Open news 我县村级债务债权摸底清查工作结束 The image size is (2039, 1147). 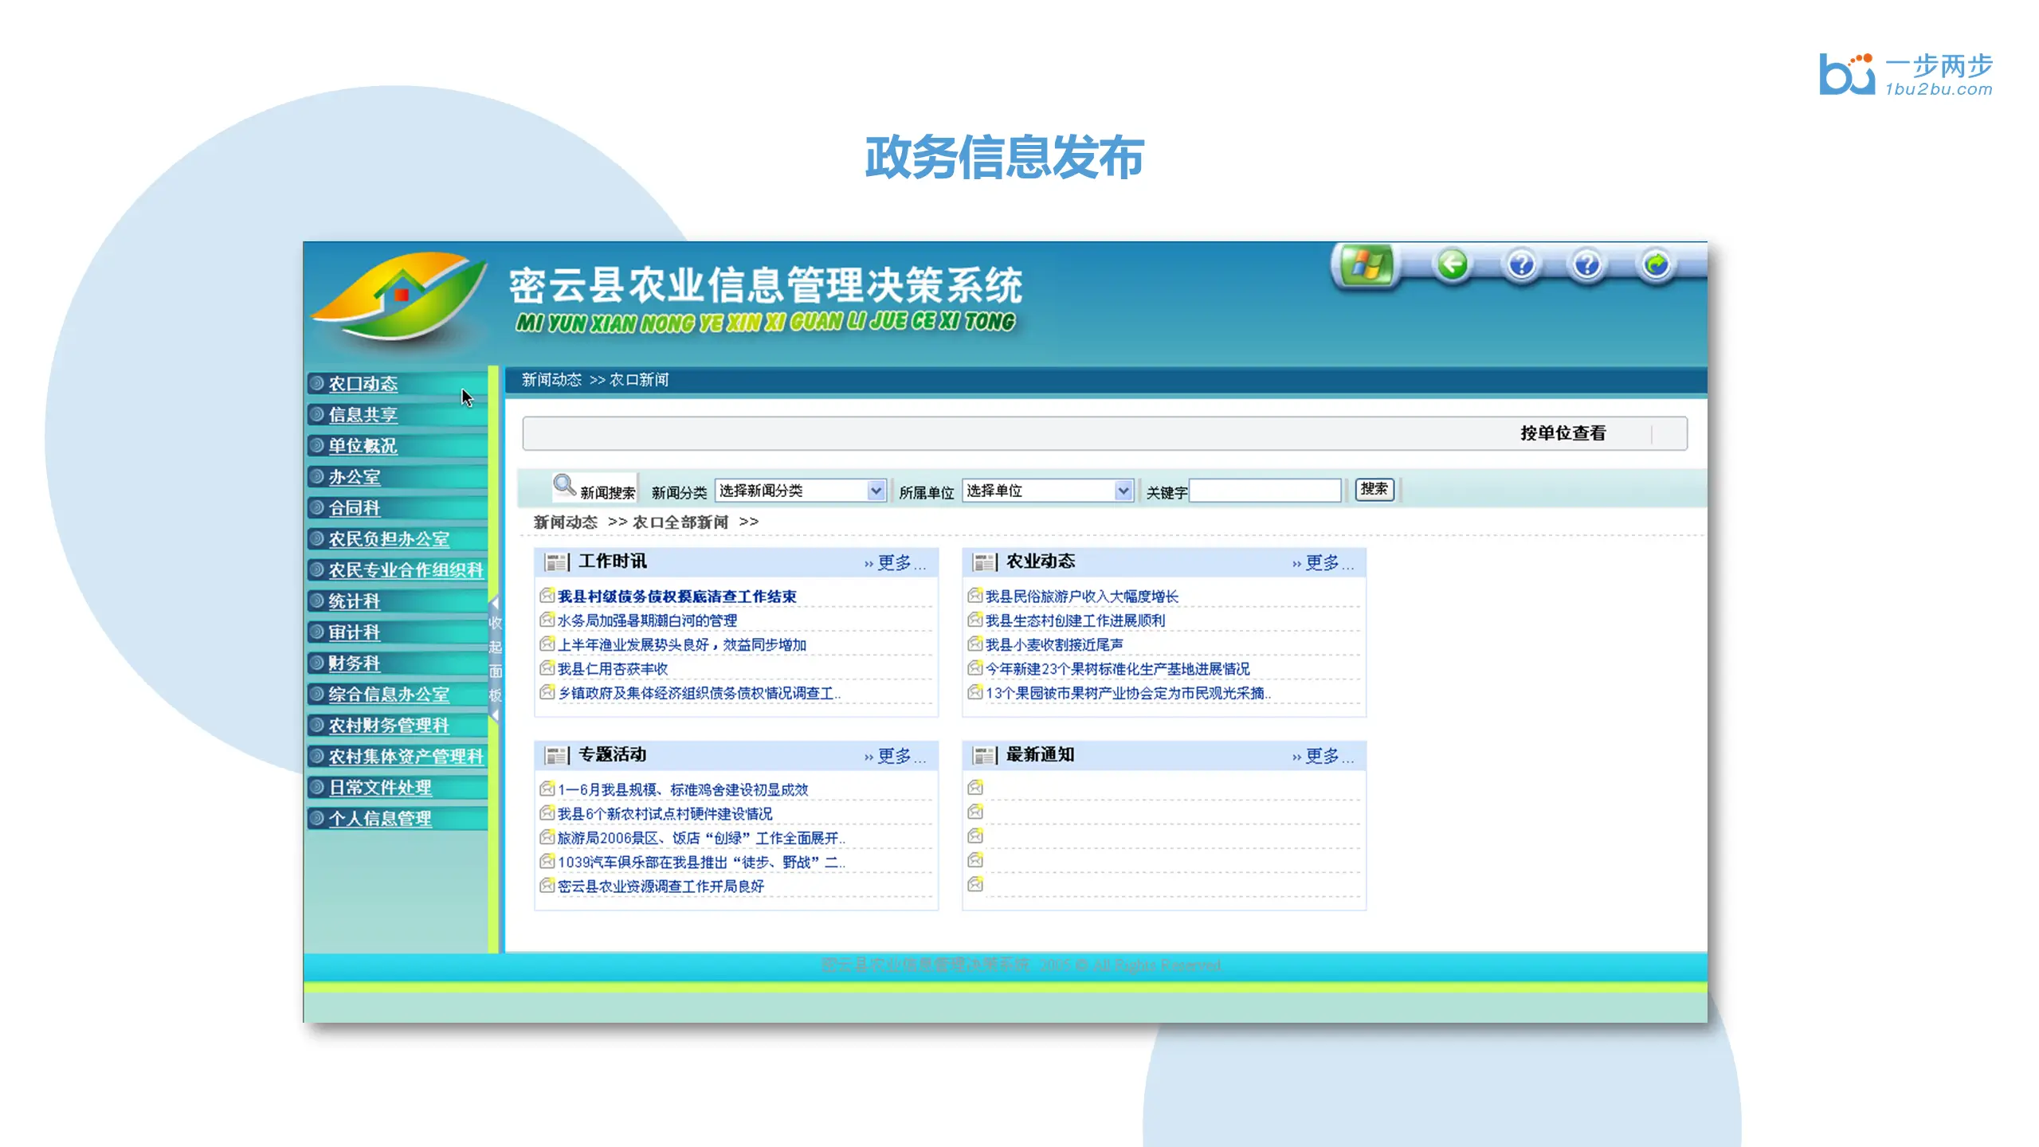click(676, 597)
